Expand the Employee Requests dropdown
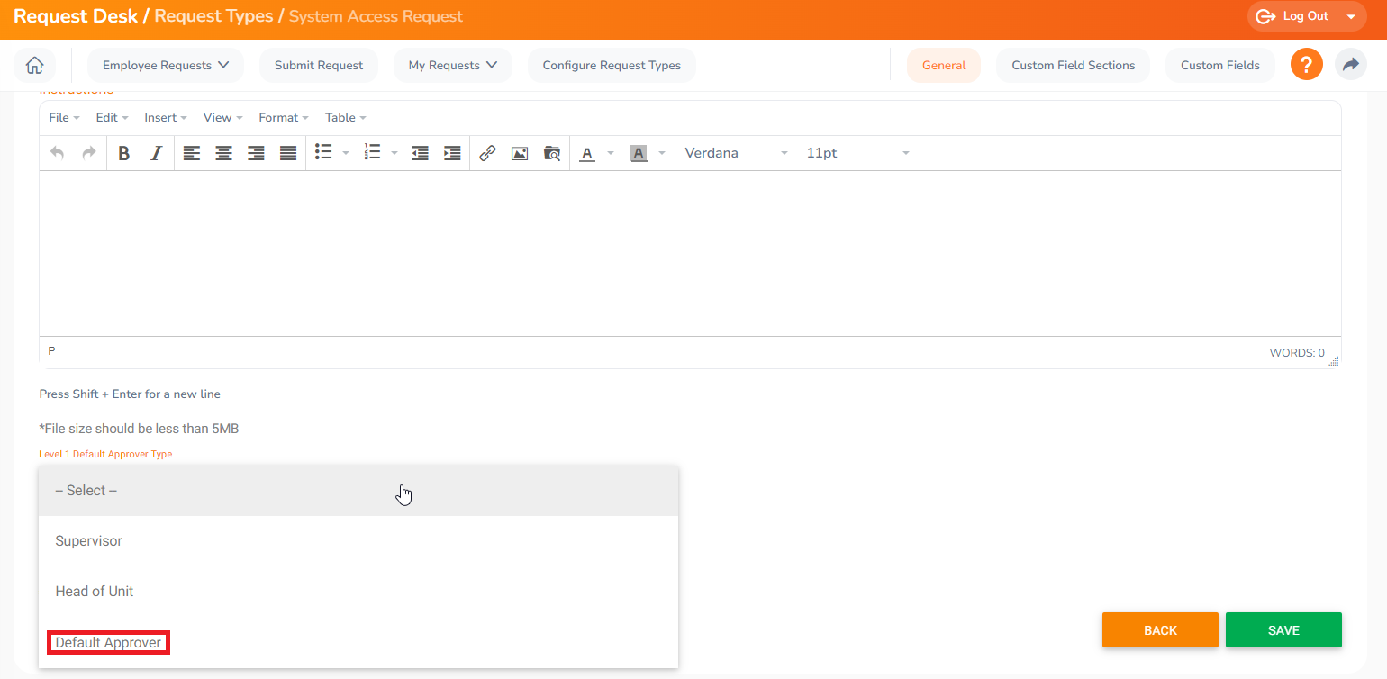 [x=166, y=65]
